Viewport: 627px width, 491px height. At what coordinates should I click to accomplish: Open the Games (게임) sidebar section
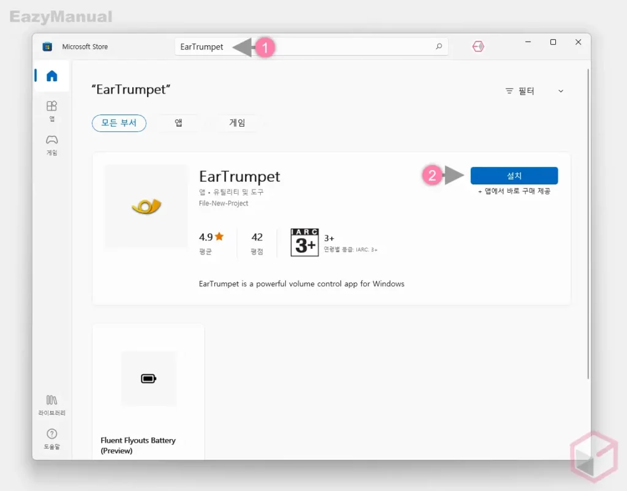pyautogui.click(x=52, y=144)
